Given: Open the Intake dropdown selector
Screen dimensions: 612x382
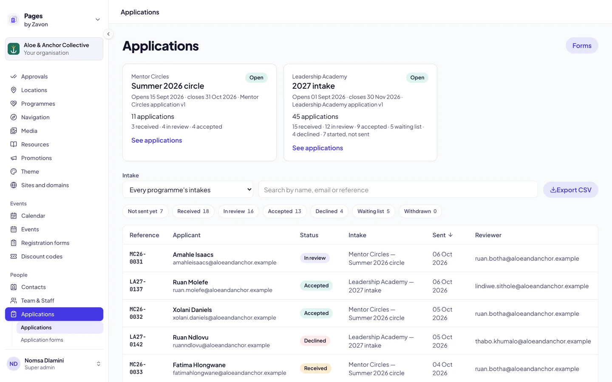Looking at the screenshot, I should [188, 190].
